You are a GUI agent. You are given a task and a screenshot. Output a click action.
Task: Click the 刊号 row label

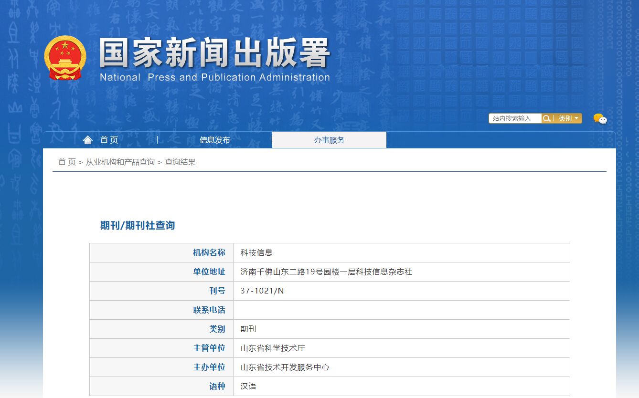click(217, 291)
